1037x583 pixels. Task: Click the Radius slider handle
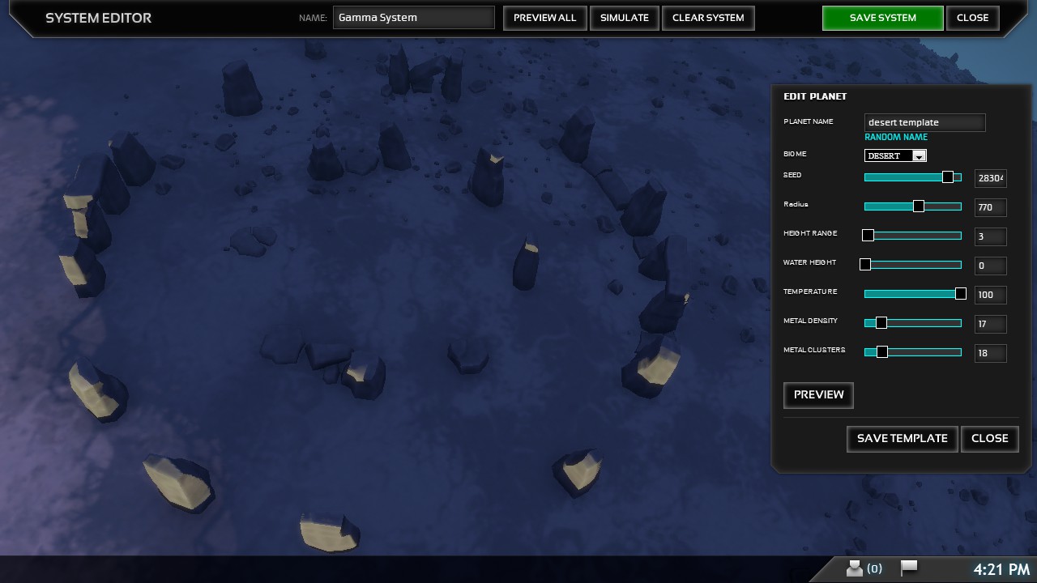(918, 206)
